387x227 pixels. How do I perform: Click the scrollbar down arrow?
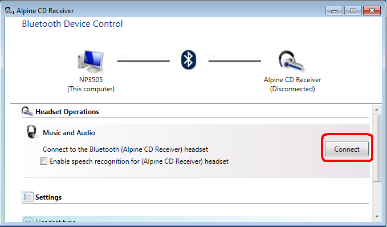377,217
